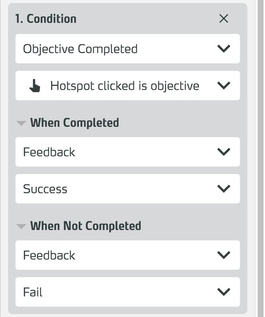The image size is (265, 317).
Task: Click the chevron next to Success
Action: click(224, 189)
